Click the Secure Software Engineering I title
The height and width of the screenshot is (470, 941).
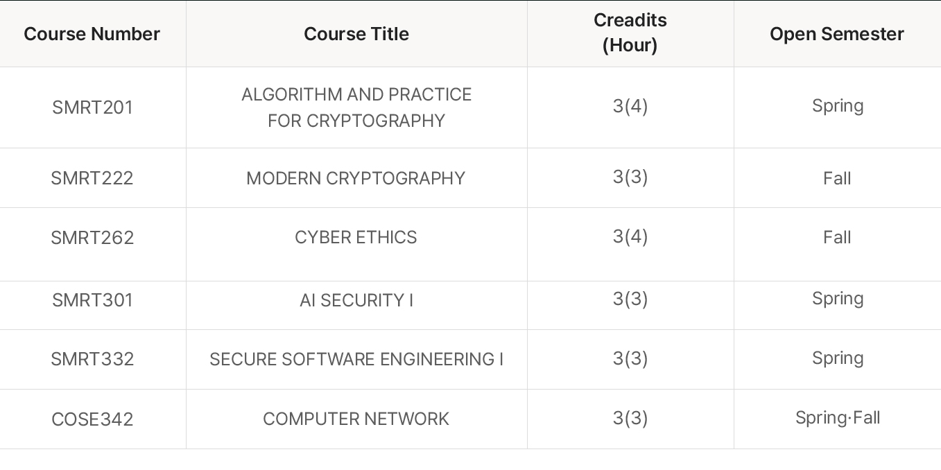[356, 359]
